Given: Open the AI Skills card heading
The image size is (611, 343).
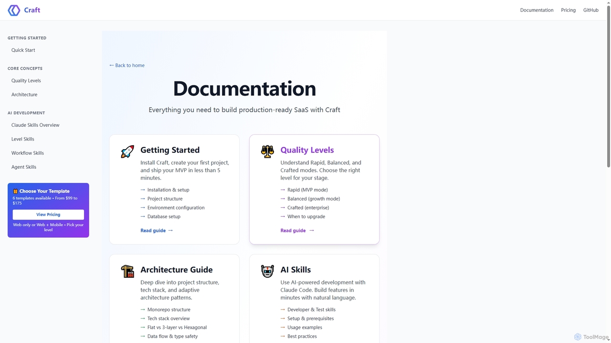Looking at the screenshot, I should point(295,270).
